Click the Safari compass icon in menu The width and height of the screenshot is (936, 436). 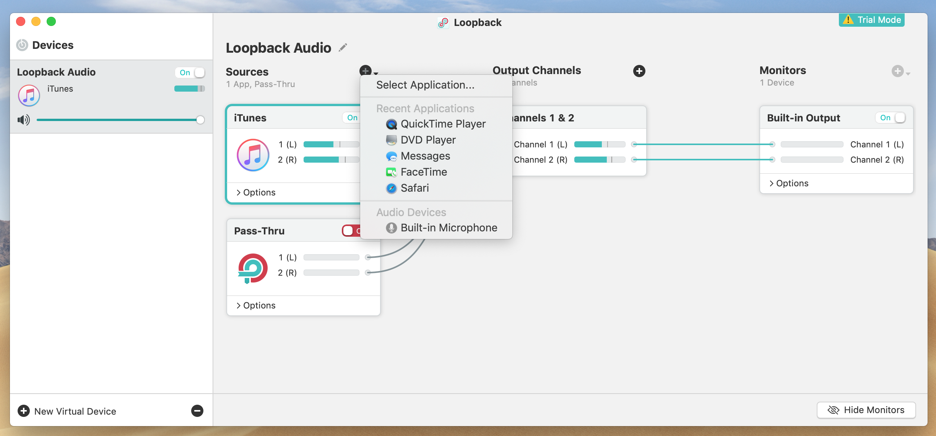coord(391,188)
